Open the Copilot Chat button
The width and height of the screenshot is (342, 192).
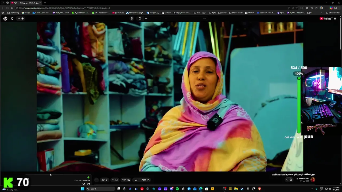[333, 8]
